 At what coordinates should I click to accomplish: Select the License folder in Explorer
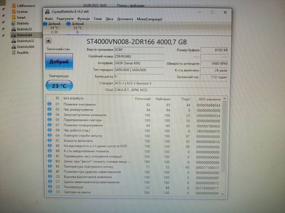click(x=20, y=12)
